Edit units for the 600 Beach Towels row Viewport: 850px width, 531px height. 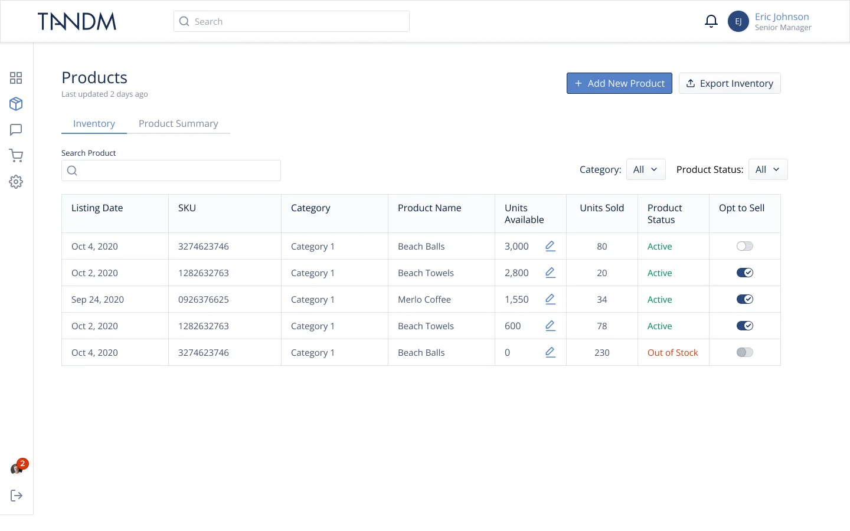tap(550, 326)
